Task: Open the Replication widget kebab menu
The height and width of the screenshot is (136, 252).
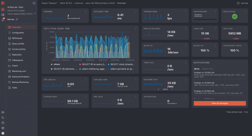Action: pyautogui.click(x=245, y=12)
